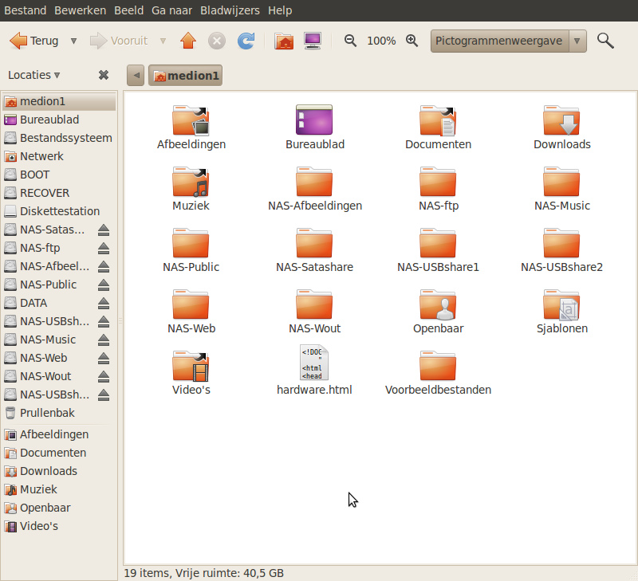Click the Computer icon in toolbar

[x=313, y=41]
